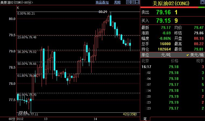Open the 周期 period dropdown
The width and height of the screenshot is (205, 121).
pyautogui.click(x=117, y=2)
